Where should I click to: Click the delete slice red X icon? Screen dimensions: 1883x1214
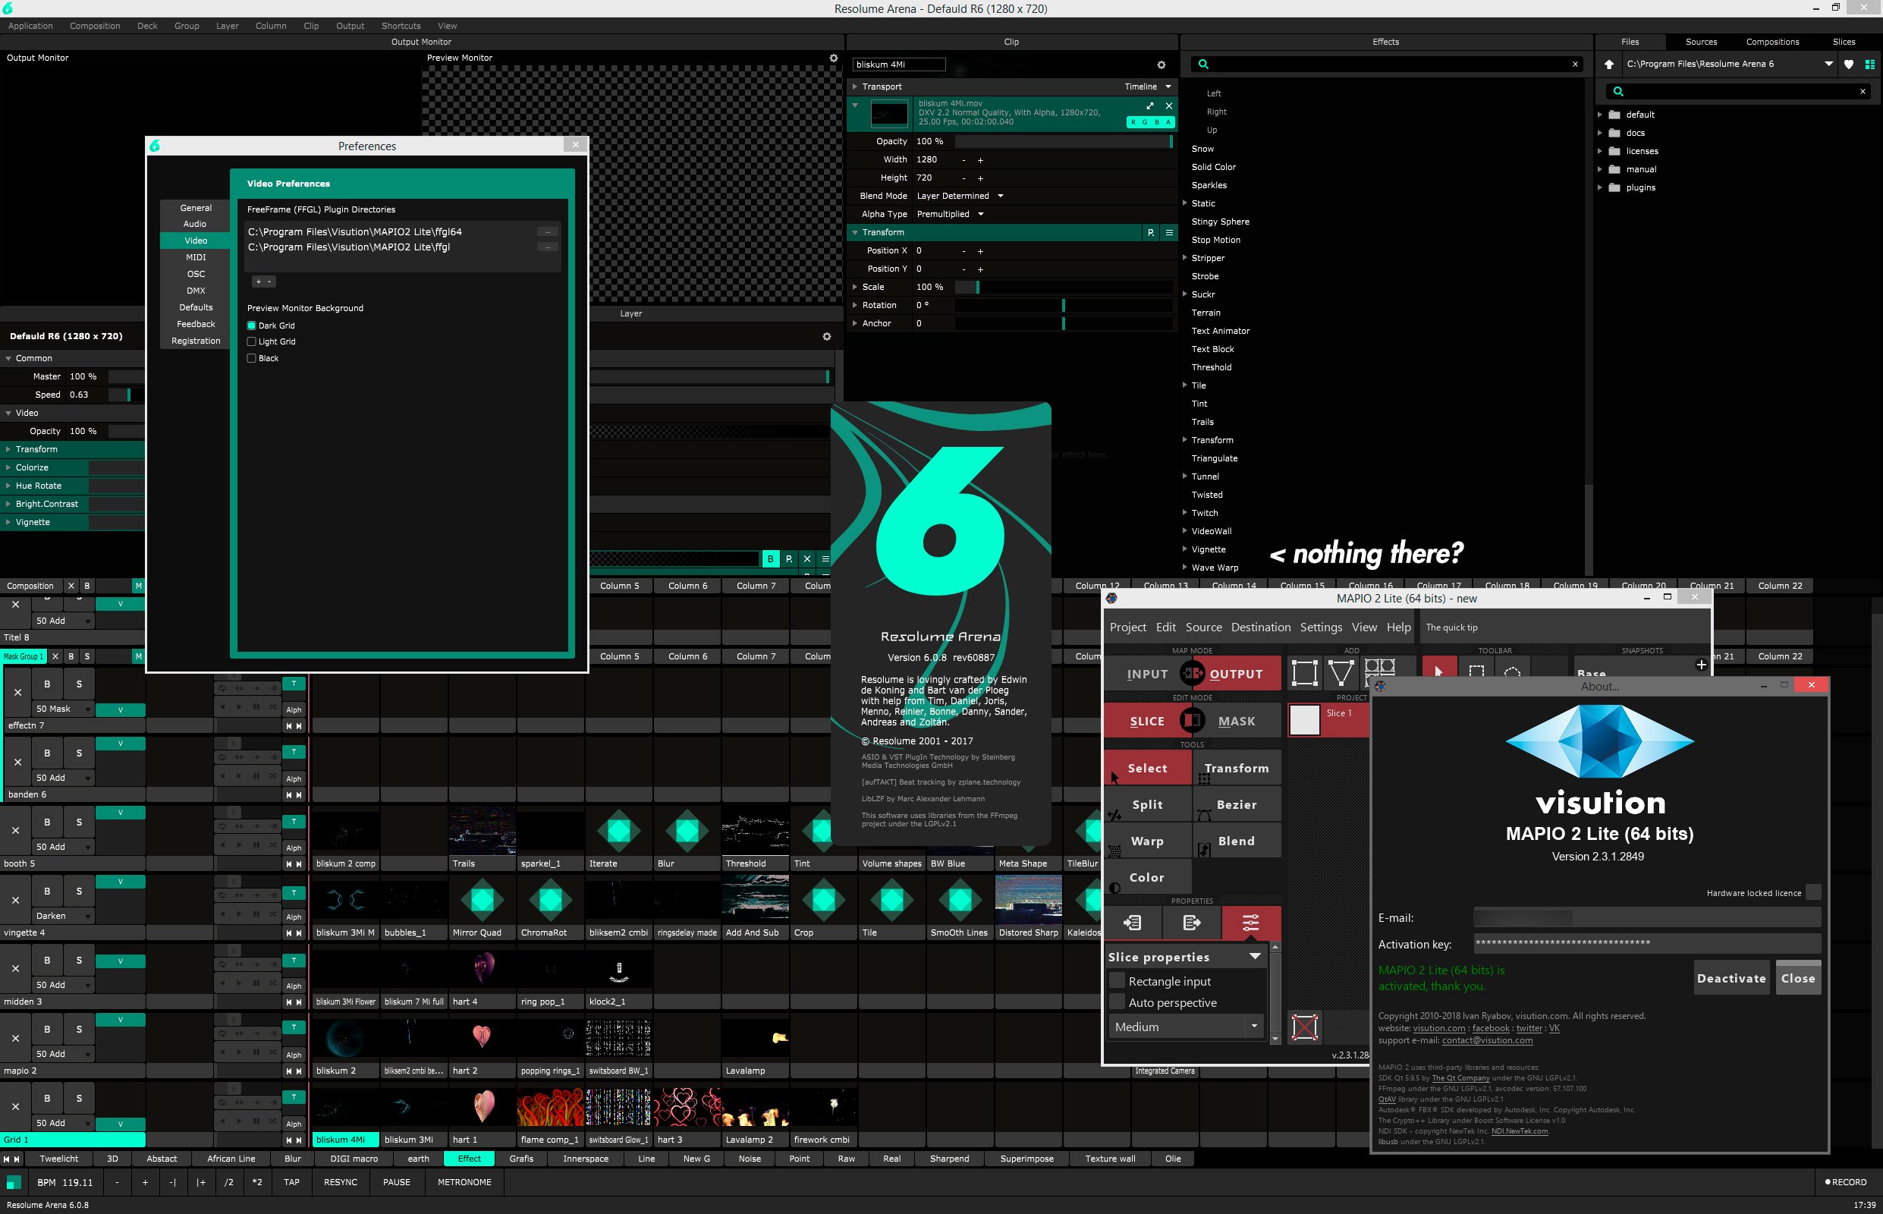tap(1304, 1027)
